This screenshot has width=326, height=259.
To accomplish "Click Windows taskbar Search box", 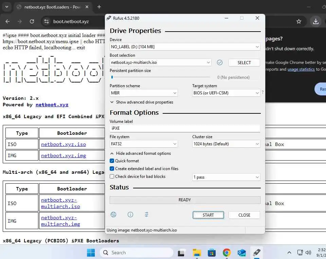I will pos(137,253).
